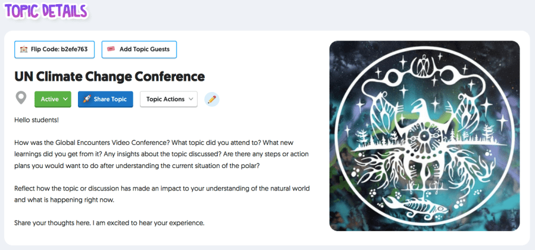Click the pencil edit topic icon
This screenshot has height=250, width=535.
(x=211, y=99)
